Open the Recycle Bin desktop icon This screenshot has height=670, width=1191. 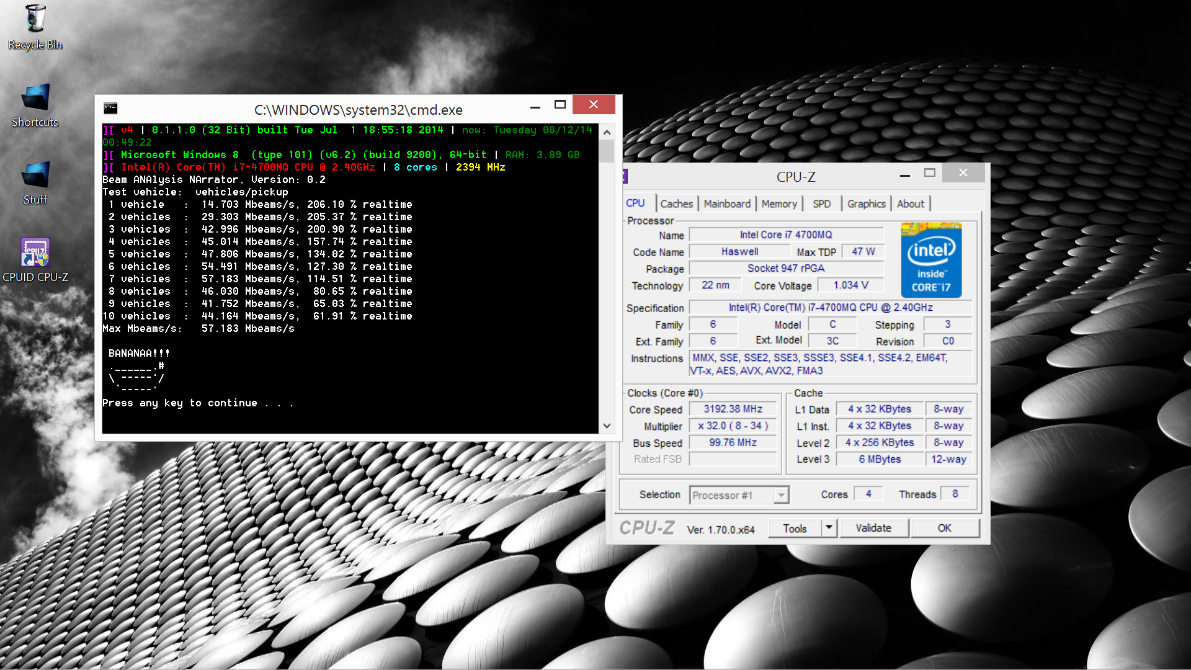(35, 27)
